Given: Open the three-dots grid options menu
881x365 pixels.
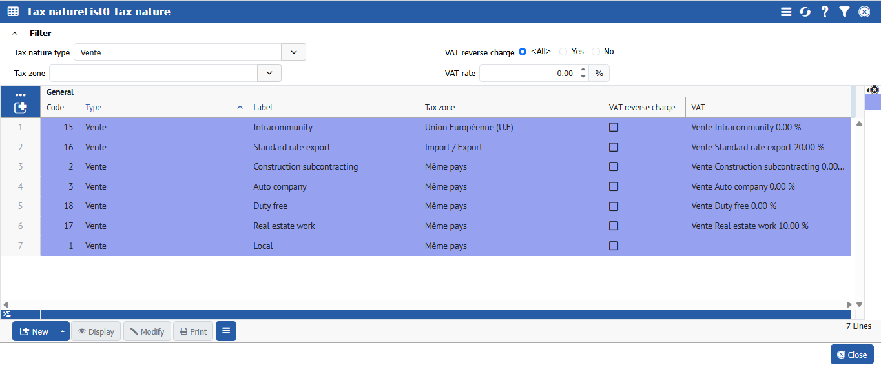Looking at the screenshot, I should click(21, 95).
